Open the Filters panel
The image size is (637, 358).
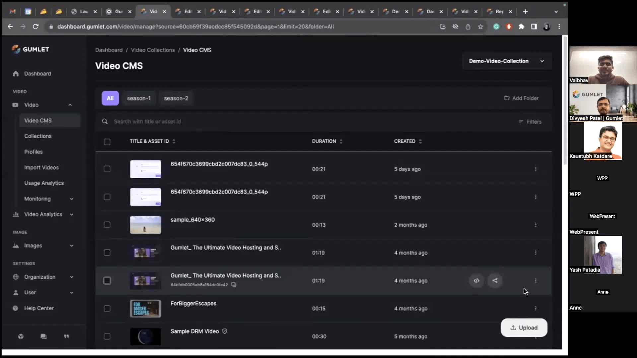(530, 122)
